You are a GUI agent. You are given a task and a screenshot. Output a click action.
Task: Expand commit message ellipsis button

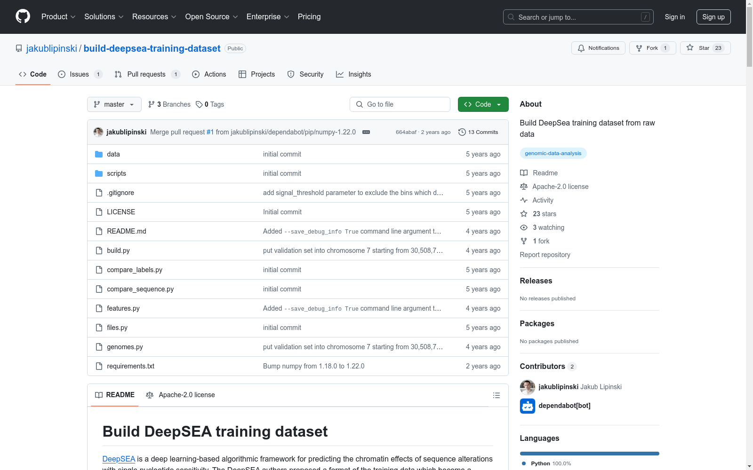coord(366,132)
